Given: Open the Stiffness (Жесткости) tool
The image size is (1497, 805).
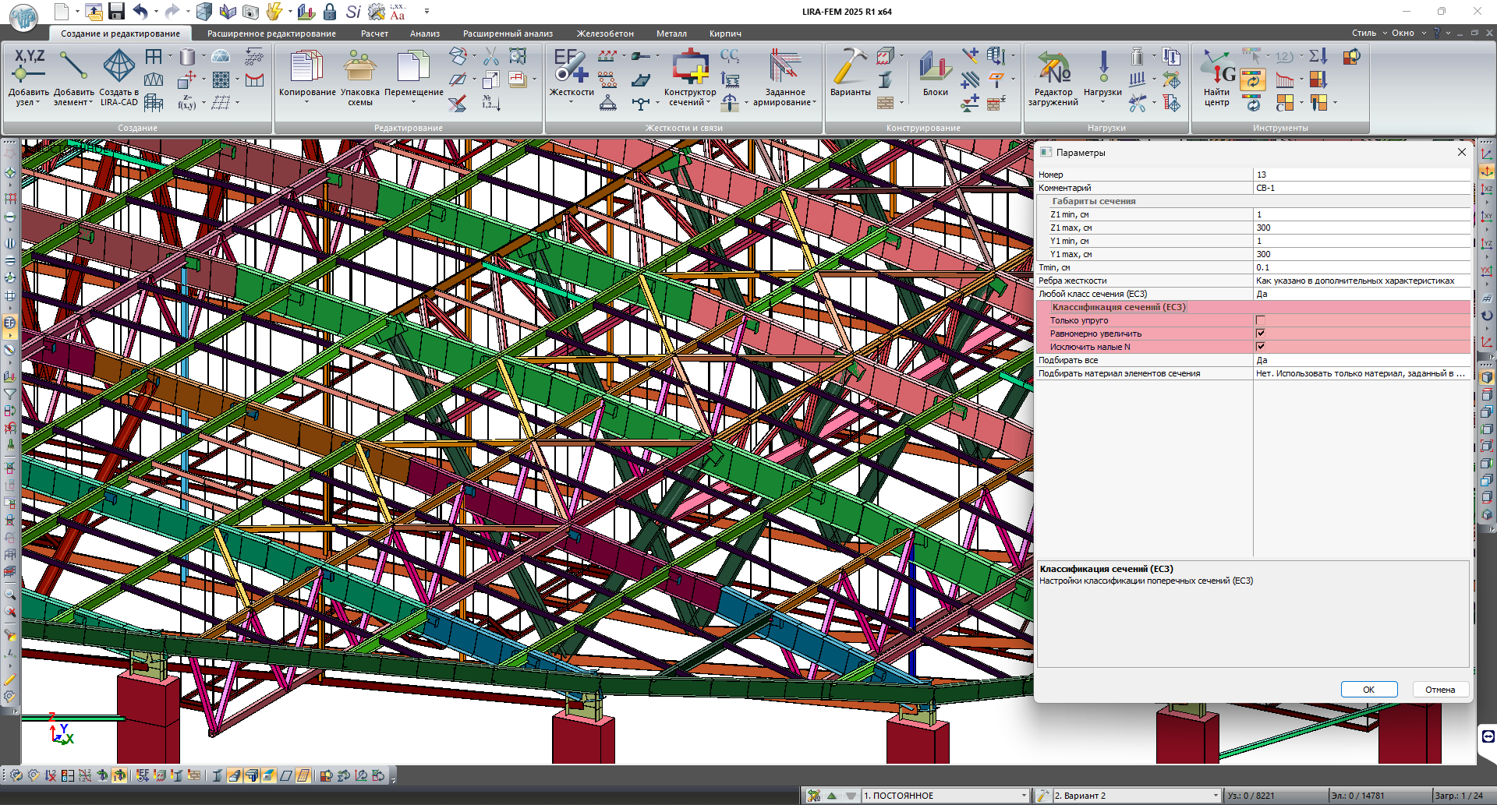Looking at the screenshot, I should tap(571, 67).
